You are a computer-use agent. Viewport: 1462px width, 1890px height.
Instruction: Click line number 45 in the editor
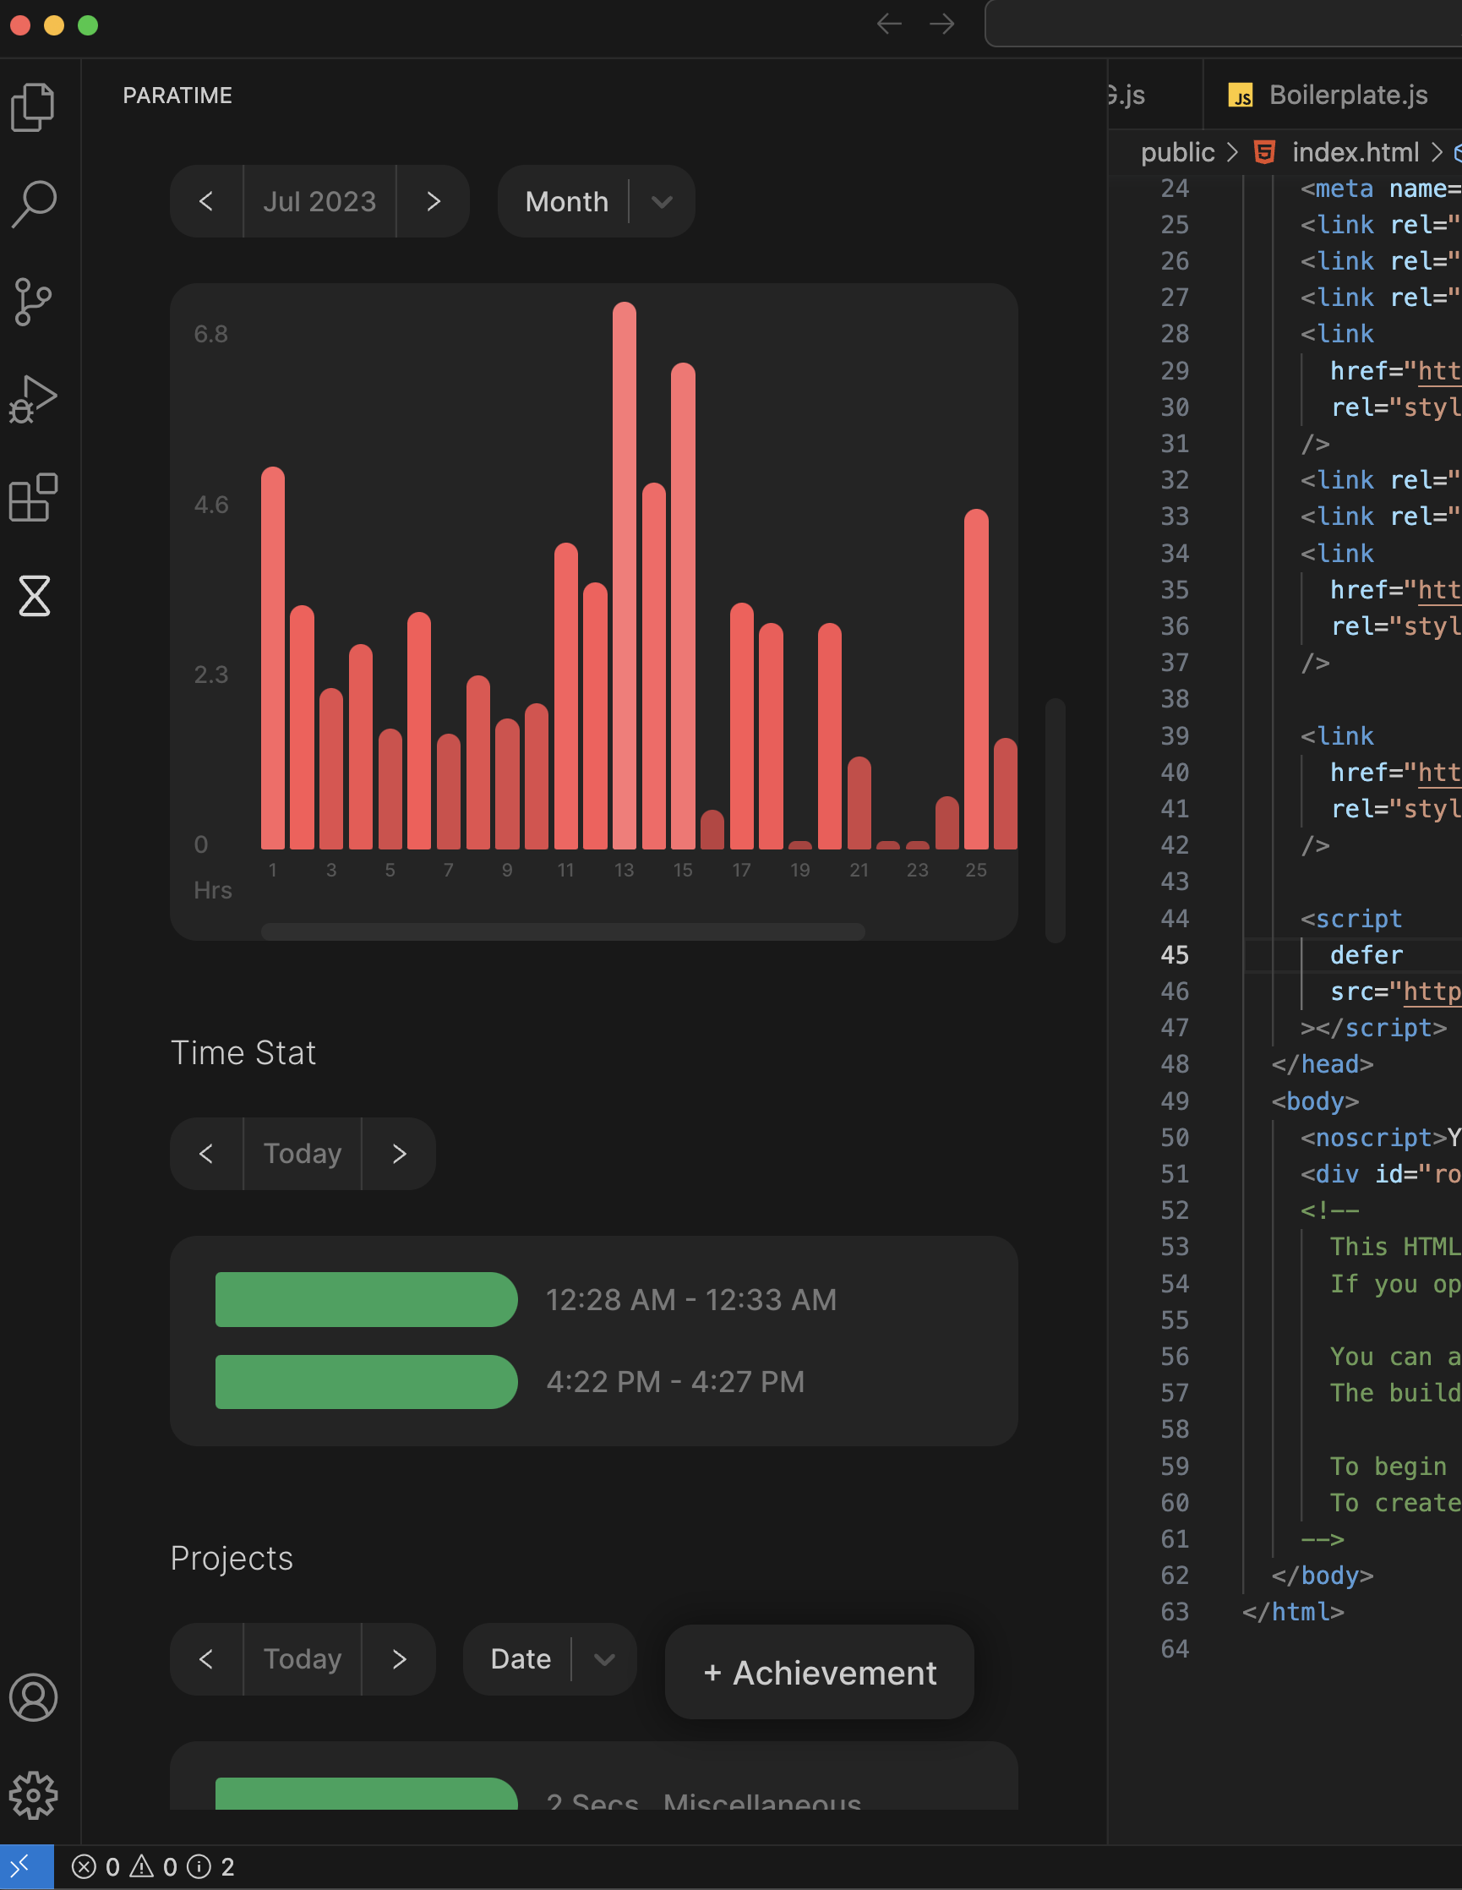(x=1175, y=954)
